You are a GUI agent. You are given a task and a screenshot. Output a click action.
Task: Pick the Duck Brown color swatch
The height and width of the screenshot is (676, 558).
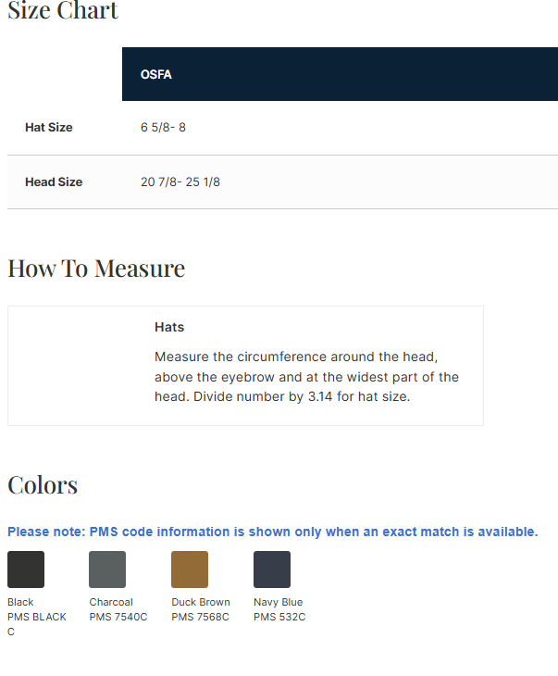pyautogui.click(x=190, y=570)
